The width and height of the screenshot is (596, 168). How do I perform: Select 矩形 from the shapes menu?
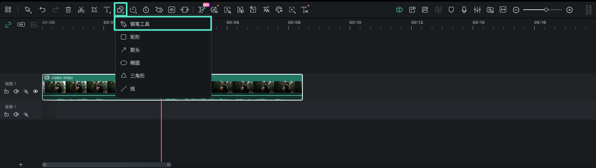click(163, 37)
